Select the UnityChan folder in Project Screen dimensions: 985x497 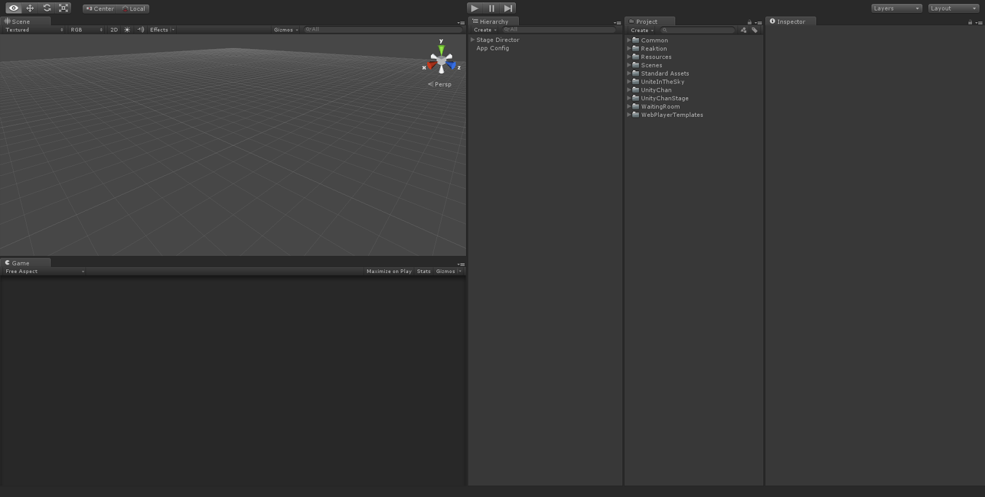pyautogui.click(x=656, y=90)
